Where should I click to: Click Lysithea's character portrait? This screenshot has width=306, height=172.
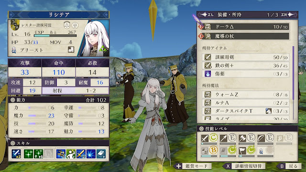click(95, 38)
